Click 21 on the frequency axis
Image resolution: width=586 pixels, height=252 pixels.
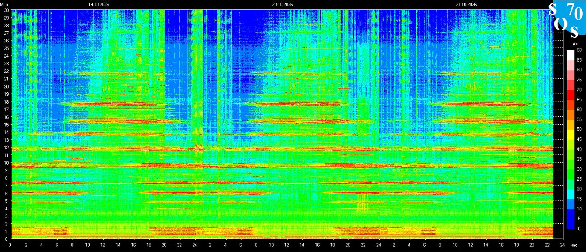(x=6, y=79)
